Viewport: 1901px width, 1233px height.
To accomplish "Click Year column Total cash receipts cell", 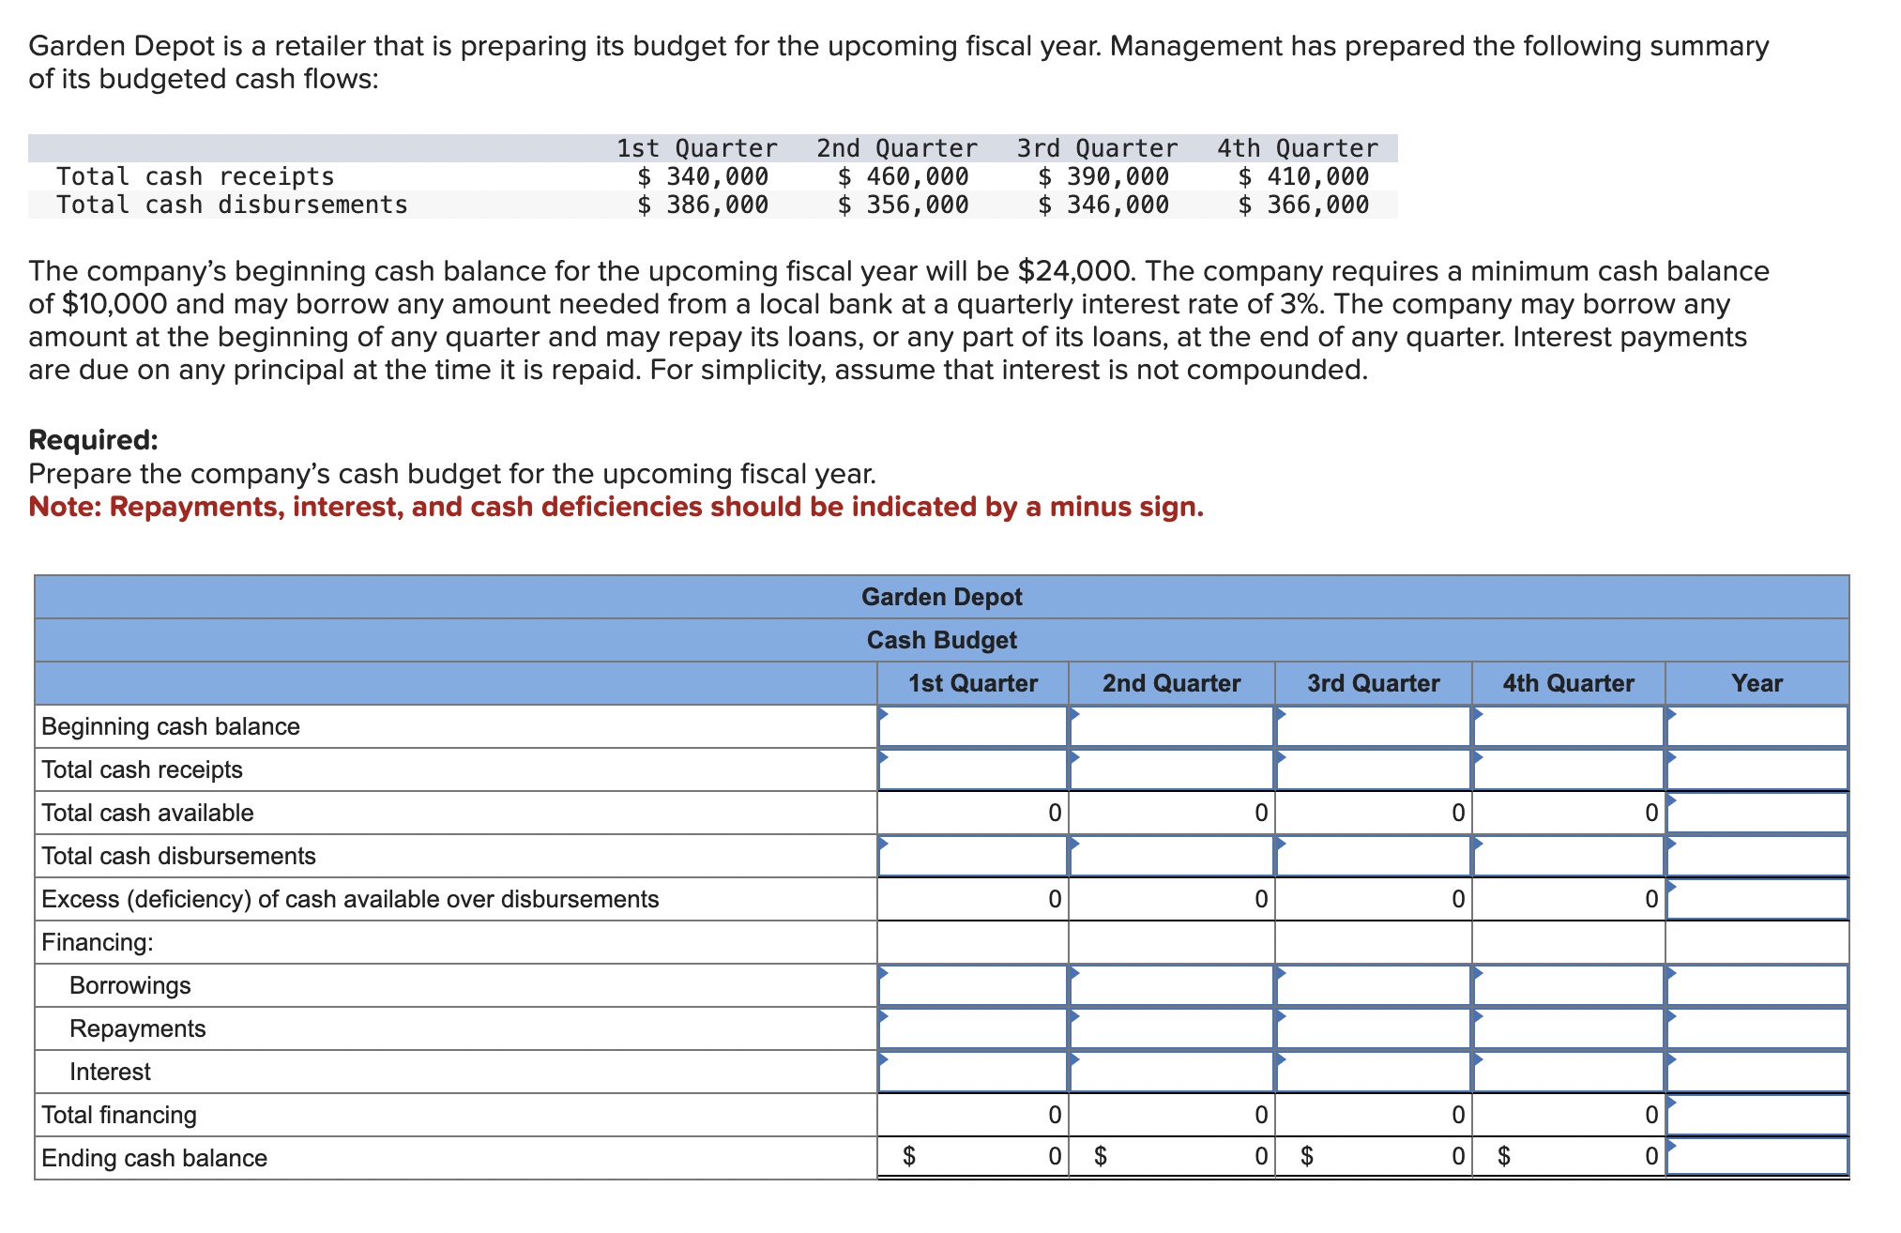I will pos(1757,769).
